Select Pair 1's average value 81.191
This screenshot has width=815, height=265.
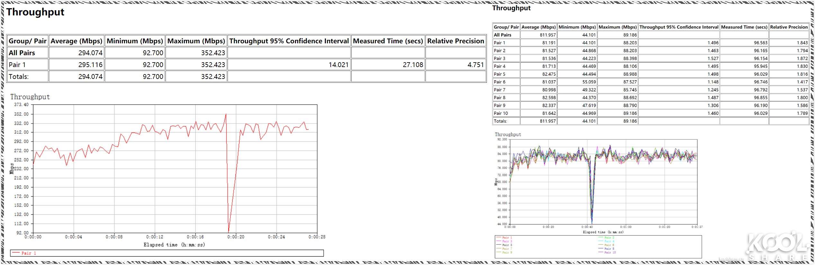click(549, 43)
